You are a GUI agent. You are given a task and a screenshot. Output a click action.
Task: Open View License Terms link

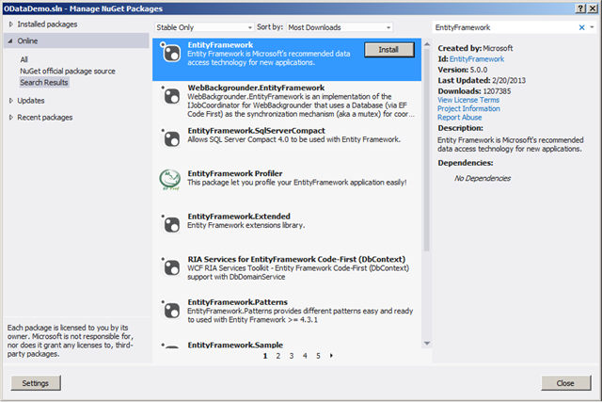(x=468, y=100)
